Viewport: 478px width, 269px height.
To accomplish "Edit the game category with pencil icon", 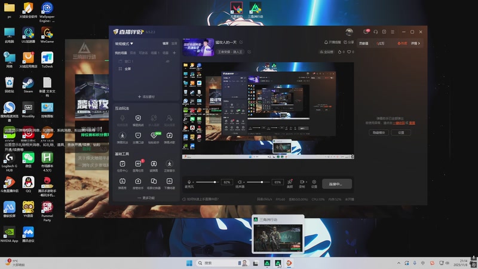I will 249,52.
